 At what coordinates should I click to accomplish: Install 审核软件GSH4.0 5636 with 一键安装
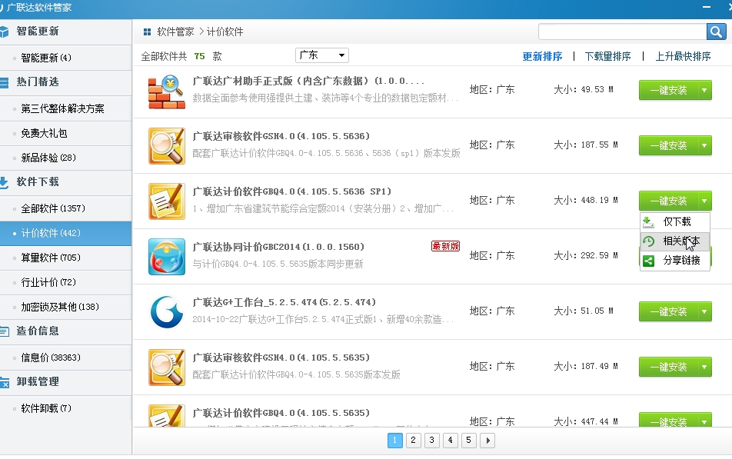point(668,145)
